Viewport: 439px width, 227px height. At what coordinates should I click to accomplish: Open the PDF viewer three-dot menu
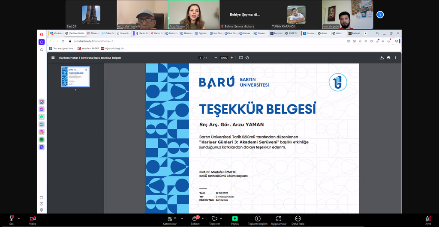click(395, 57)
